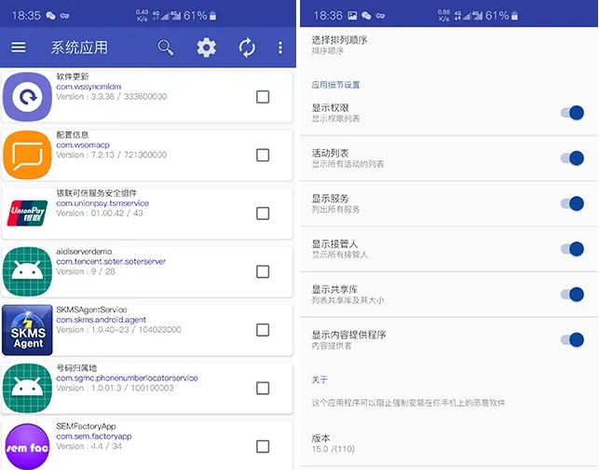The height and width of the screenshot is (470, 599).
Task: Open the hamburger navigation menu
Action: [x=19, y=47]
